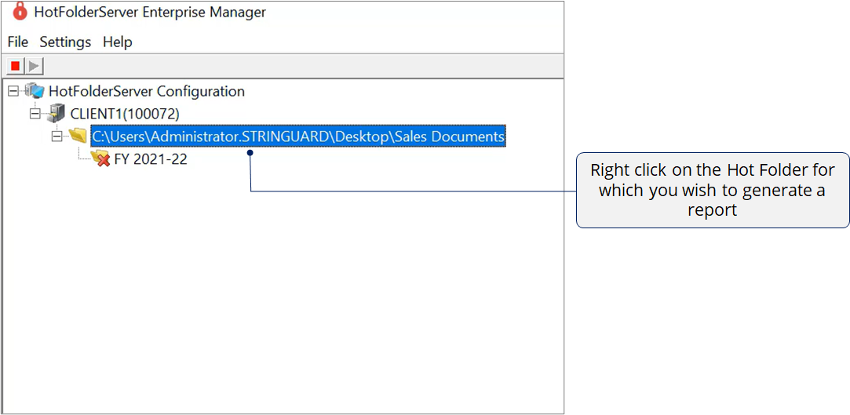
Task: Select the HotFolderServer Configuration label
Action: pos(146,91)
